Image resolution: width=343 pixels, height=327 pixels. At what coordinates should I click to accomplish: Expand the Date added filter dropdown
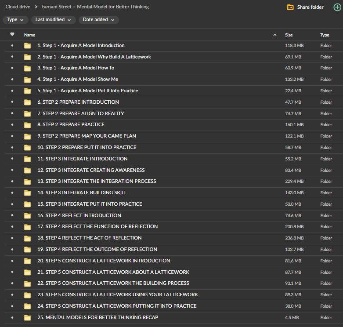point(98,20)
